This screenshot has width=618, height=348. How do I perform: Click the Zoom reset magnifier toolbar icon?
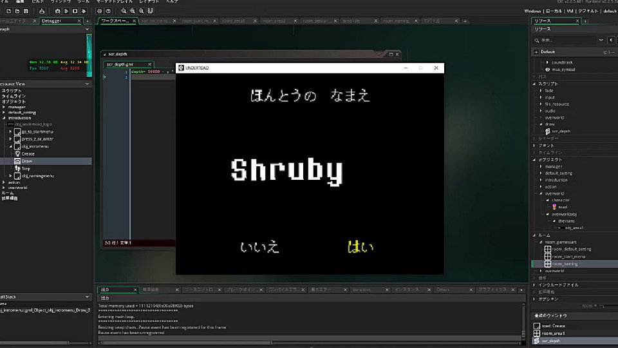(x=142, y=11)
